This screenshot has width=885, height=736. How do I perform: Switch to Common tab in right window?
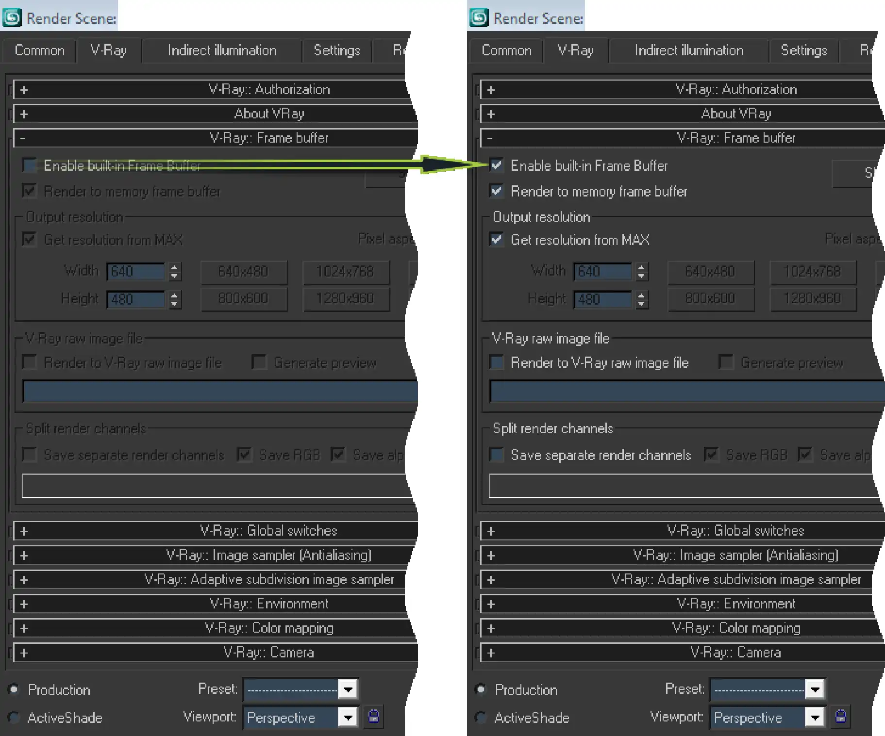click(506, 50)
